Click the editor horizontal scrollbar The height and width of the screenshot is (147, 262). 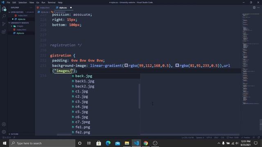coord(148,135)
